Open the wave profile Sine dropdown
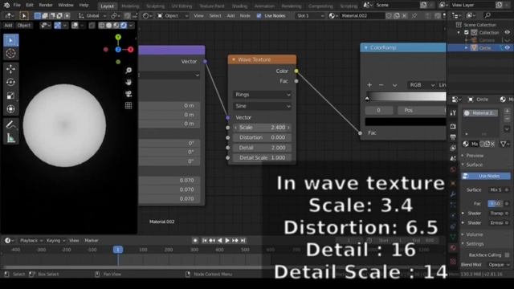The width and height of the screenshot is (514, 289). tap(263, 106)
